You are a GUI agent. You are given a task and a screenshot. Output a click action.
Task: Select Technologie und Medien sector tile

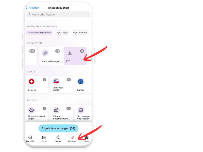pos(83,113)
